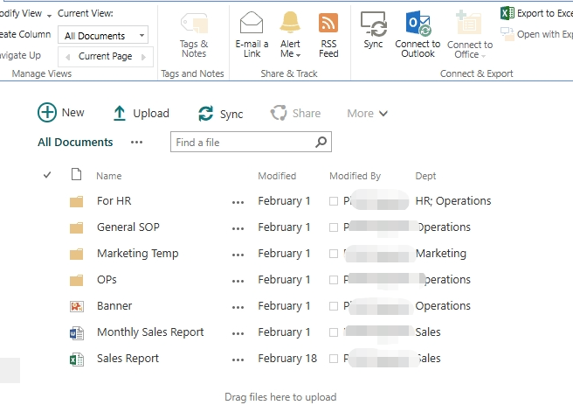Click the E-mail a Link envelope icon
Image resolution: width=573 pixels, height=419 pixels.
252,23
